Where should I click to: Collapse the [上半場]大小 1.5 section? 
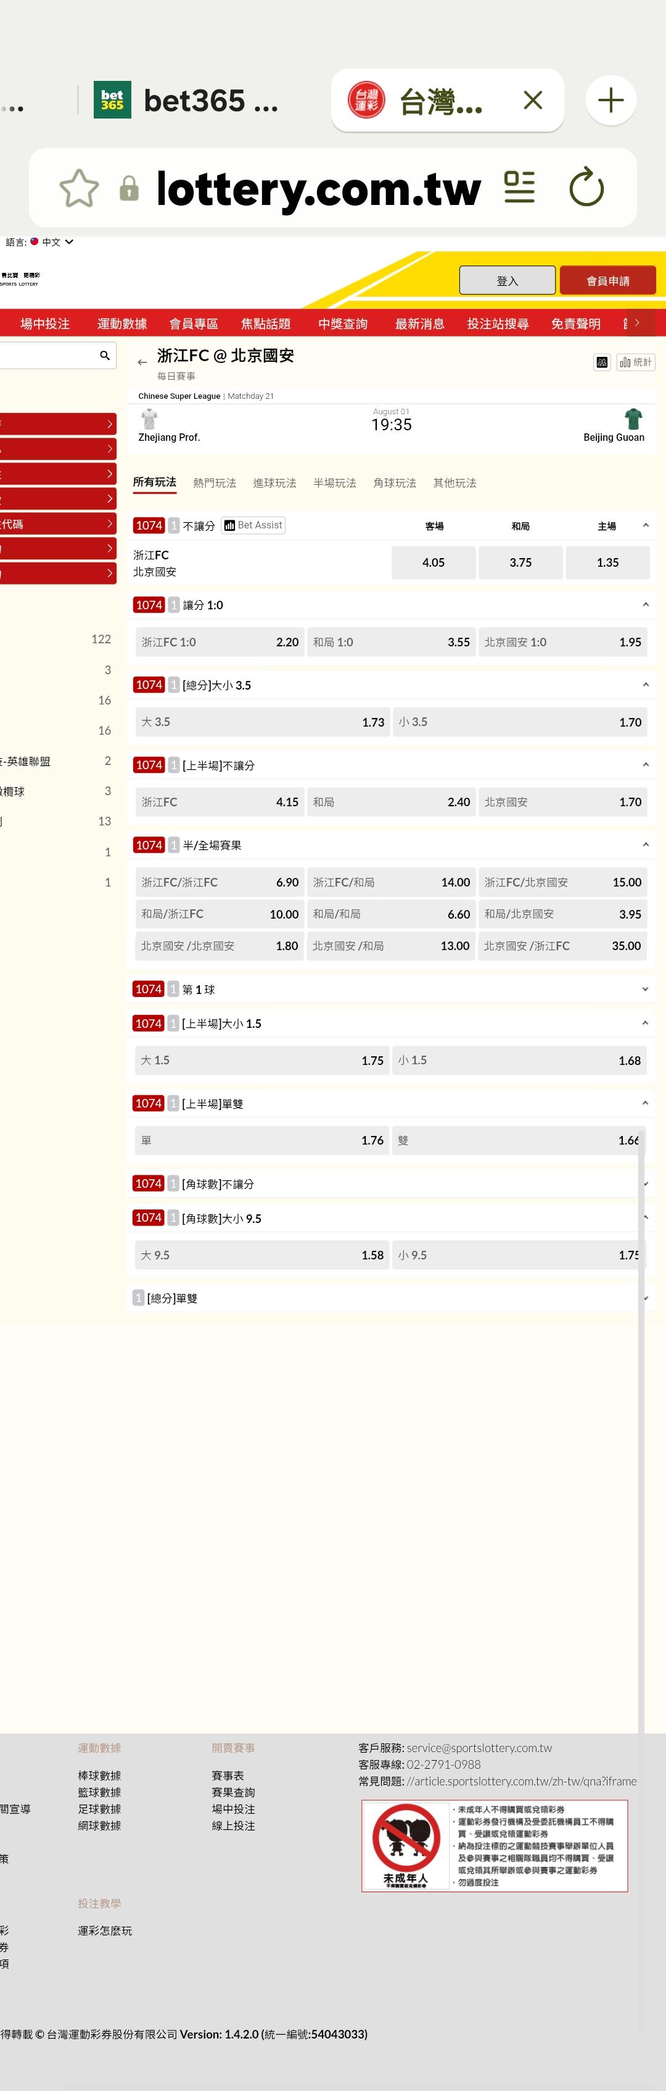tap(646, 1024)
